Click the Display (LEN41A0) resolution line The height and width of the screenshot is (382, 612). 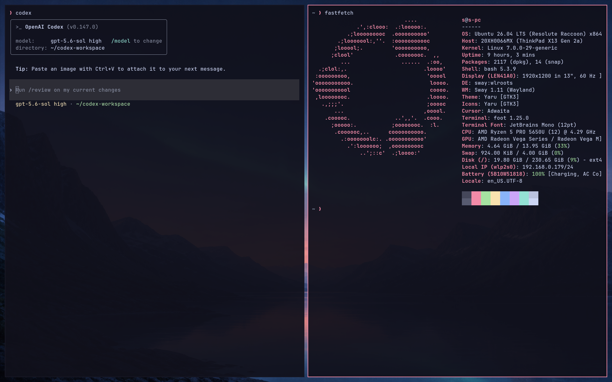point(532,76)
